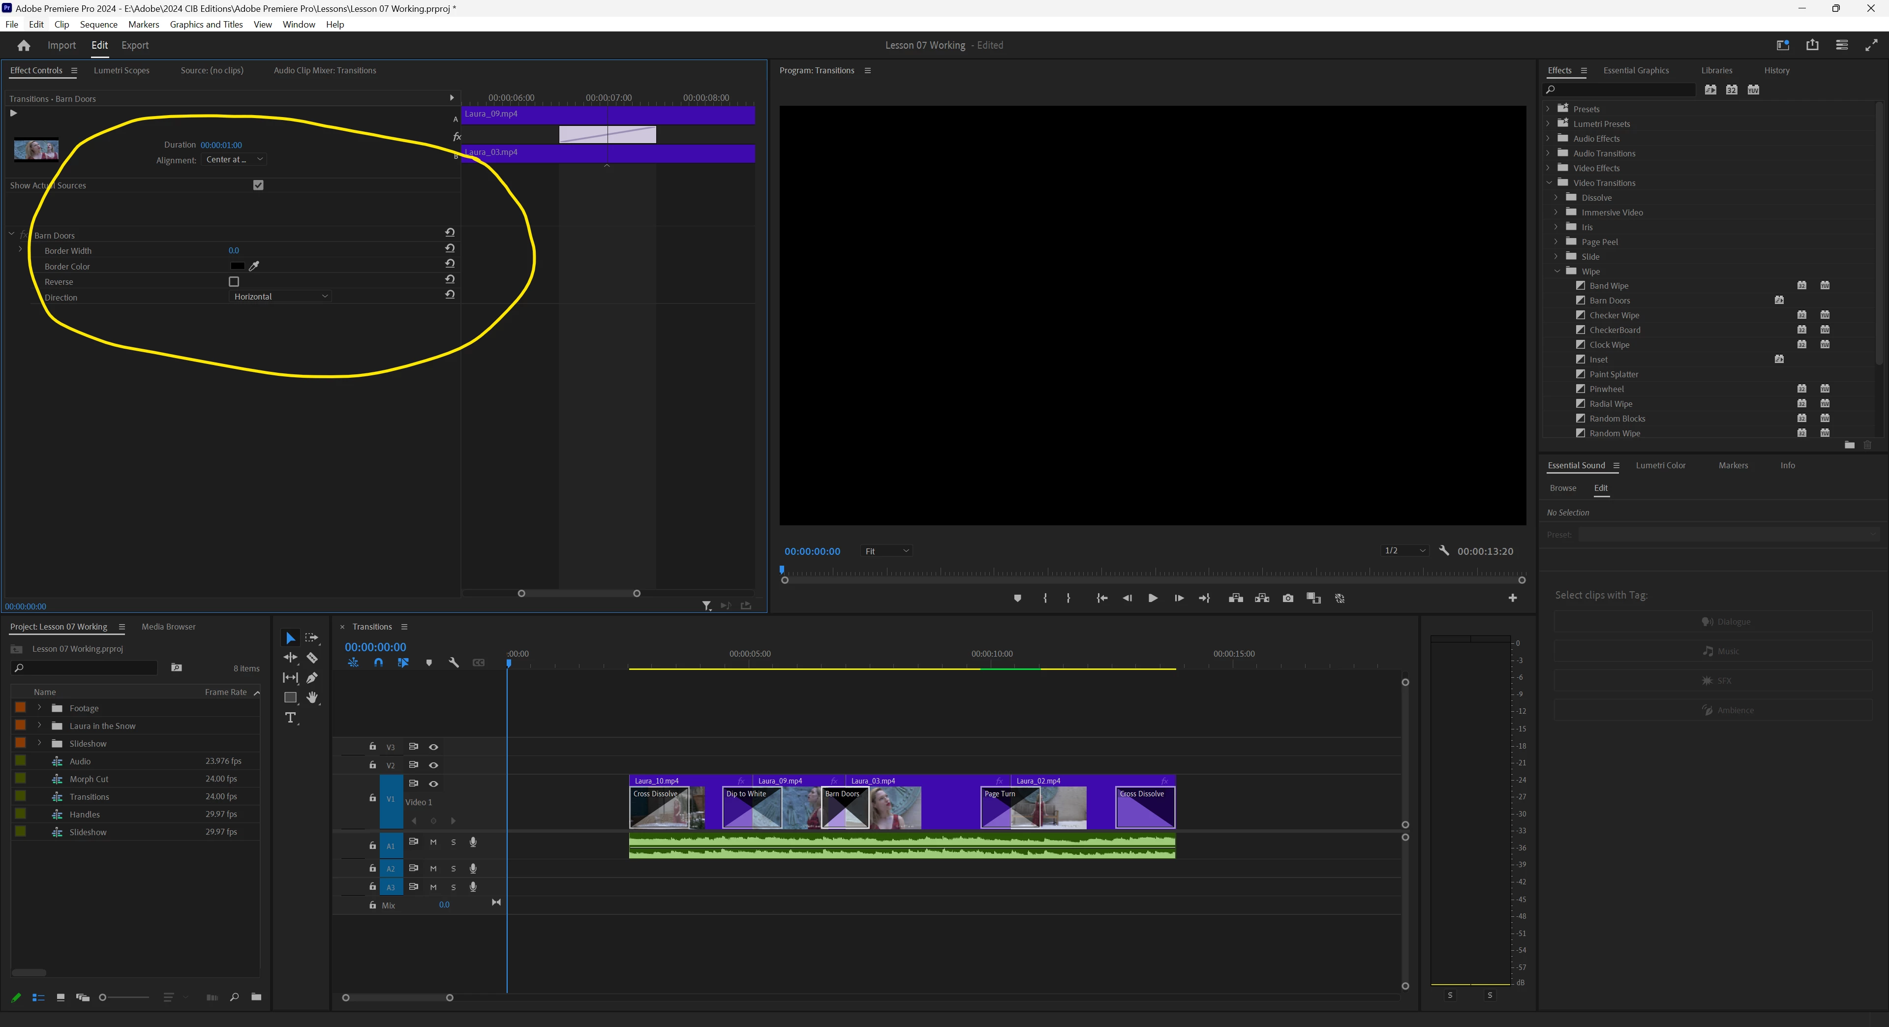The height and width of the screenshot is (1027, 1889).
Task: Open the Alignment dropdown
Action: tap(234, 160)
